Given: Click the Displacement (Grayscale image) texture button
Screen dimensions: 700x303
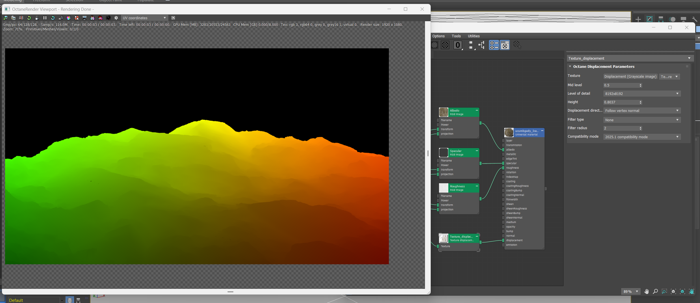Looking at the screenshot, I should point(630,77).
